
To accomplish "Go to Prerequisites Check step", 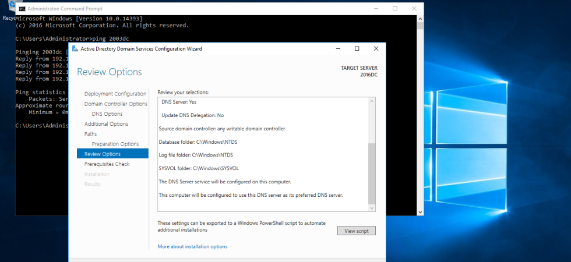I will pyautogui.click(x=107, y=164).
